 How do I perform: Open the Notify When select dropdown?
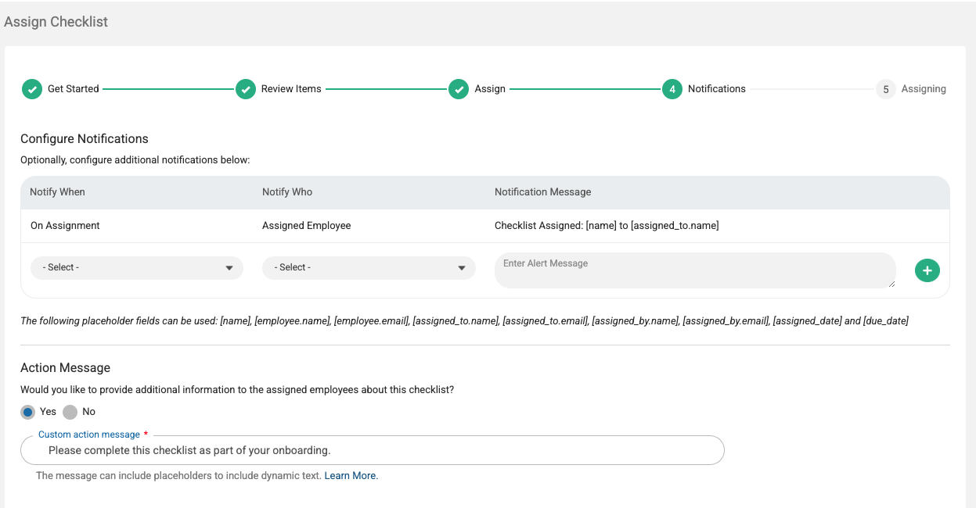137,267
